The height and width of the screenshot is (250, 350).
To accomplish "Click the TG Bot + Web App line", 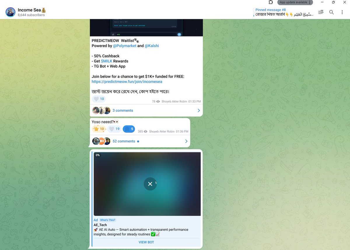I will (108, 66).
